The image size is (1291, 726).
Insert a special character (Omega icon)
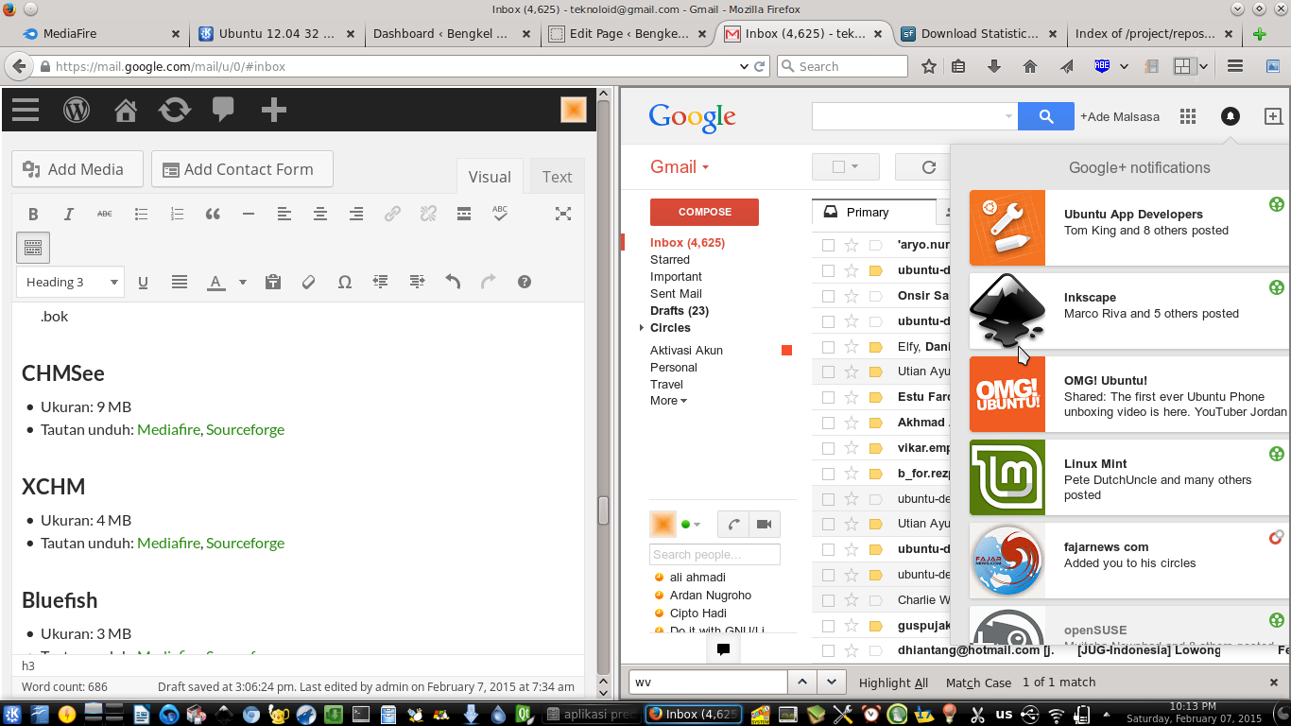pos(344,282)
